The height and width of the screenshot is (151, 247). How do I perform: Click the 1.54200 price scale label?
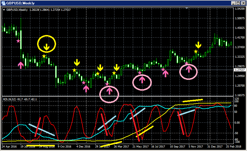click(x=240, y=9)
